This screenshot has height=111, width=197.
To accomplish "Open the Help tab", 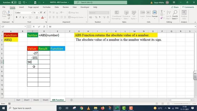I will click(x=95, y=7).
